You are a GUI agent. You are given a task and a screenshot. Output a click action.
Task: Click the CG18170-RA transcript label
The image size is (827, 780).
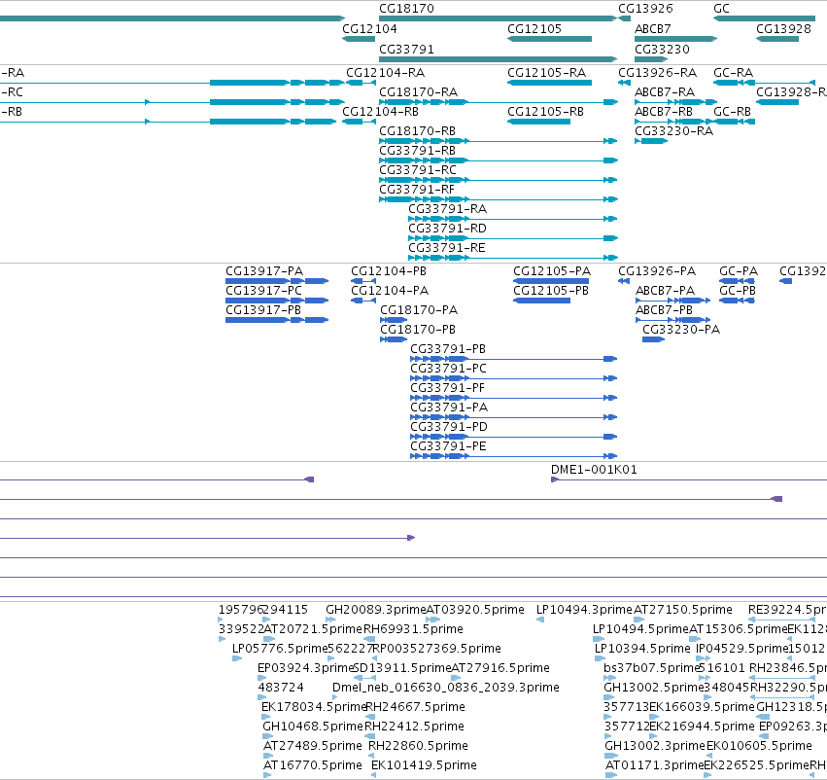[418, 92]
